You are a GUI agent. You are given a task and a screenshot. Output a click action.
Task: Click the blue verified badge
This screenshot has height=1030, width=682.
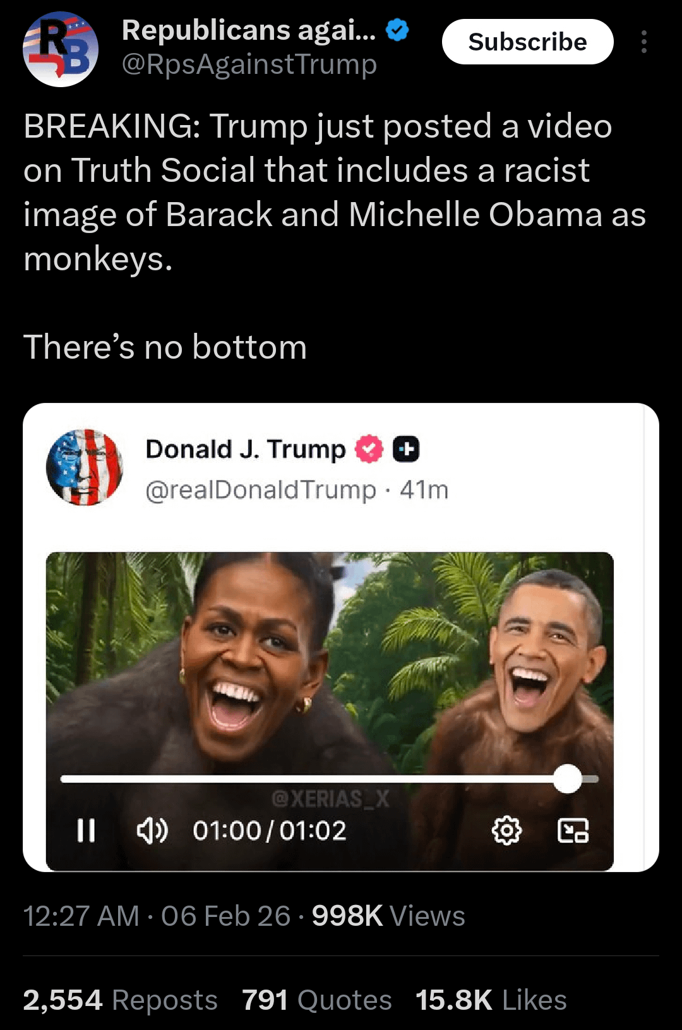pyautogui.click(x=397, y=30)
